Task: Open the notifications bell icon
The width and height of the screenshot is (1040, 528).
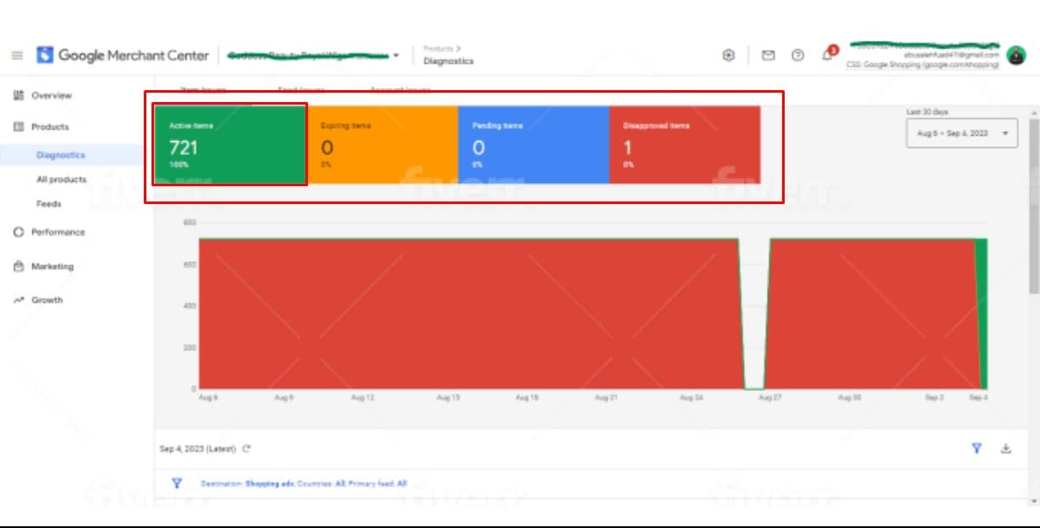Action: [827, 55]
